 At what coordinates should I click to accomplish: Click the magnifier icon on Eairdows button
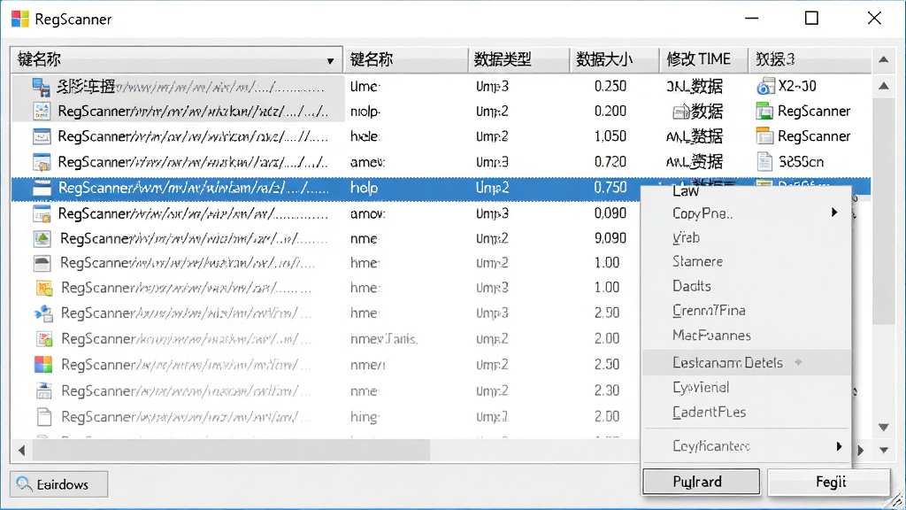pos(24,483)
